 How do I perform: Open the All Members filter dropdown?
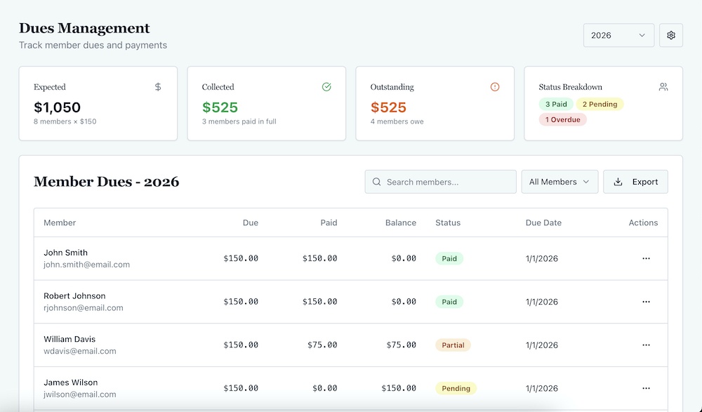(559, 182)
